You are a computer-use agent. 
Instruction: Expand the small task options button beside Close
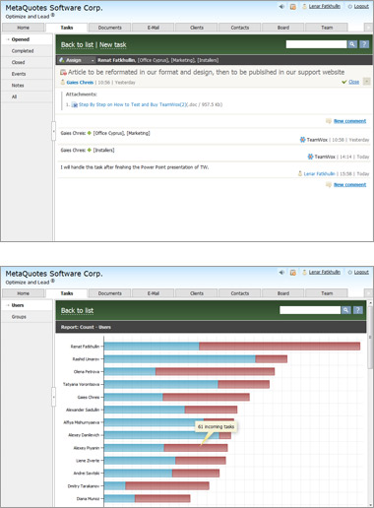367,82
